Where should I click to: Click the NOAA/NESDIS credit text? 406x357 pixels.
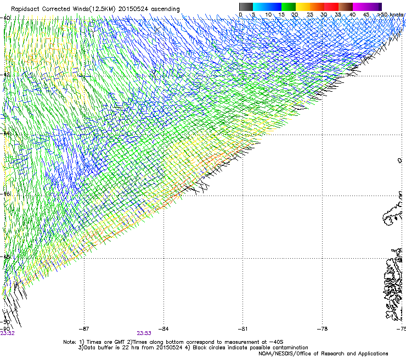coord(323,354)
